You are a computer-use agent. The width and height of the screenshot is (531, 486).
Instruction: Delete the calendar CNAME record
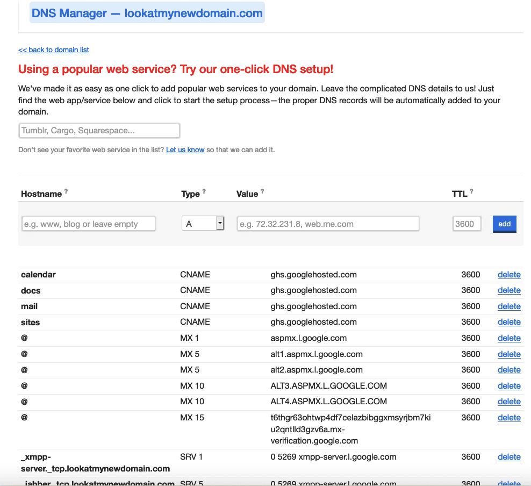[509, 275]
